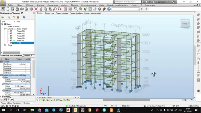Click the Undo arrow icon

pyautogui.click(x=55, y=9)
